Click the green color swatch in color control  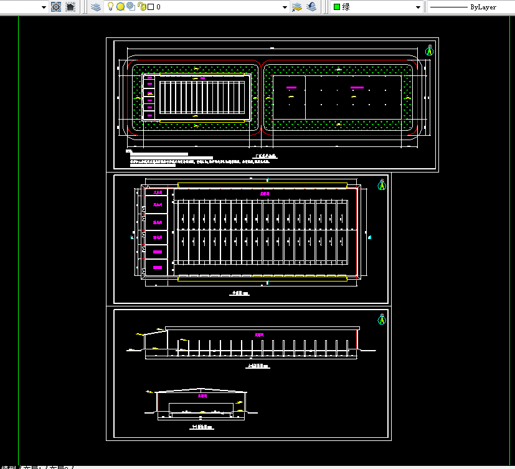(337, 7)
